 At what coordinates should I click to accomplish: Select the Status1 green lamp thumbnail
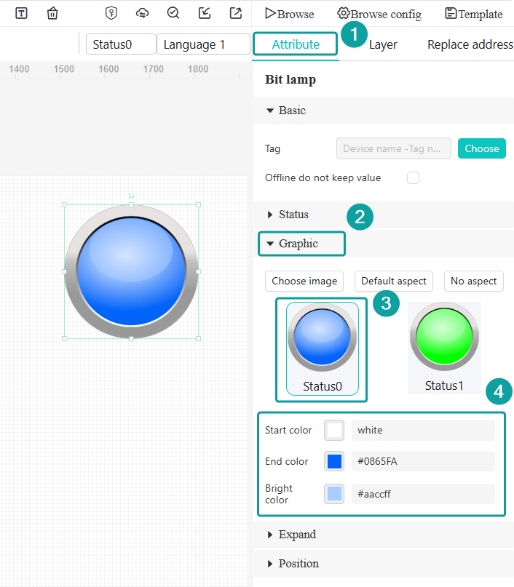444,348
